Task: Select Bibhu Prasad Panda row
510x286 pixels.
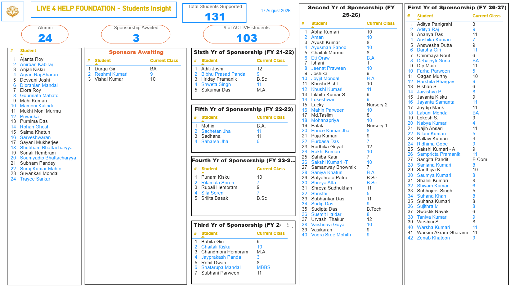Action: [240, 74]
